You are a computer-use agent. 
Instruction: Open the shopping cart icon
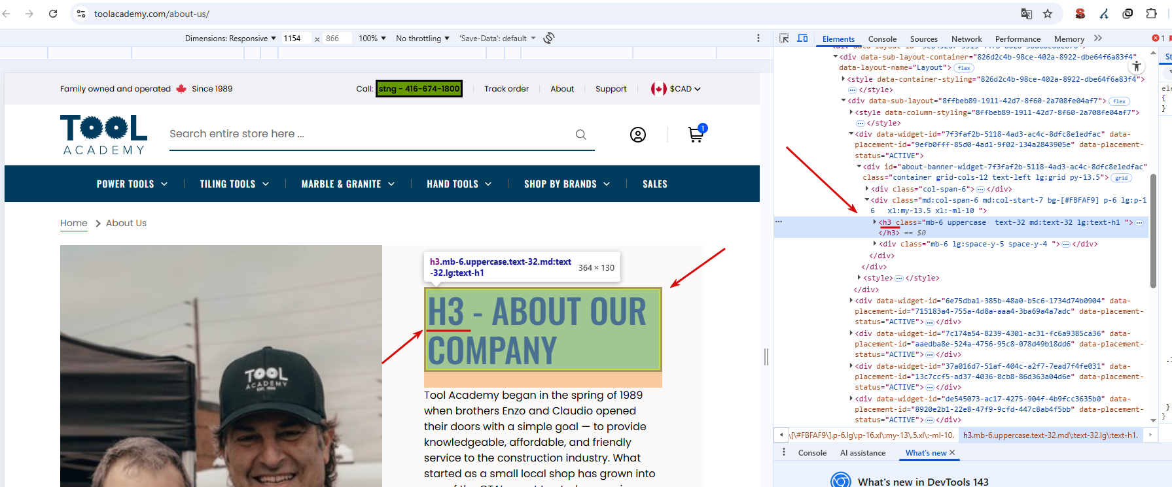tap(697, 133)
